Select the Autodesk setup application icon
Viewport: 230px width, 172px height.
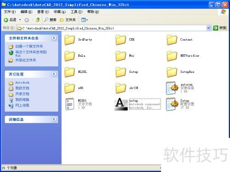121,104
